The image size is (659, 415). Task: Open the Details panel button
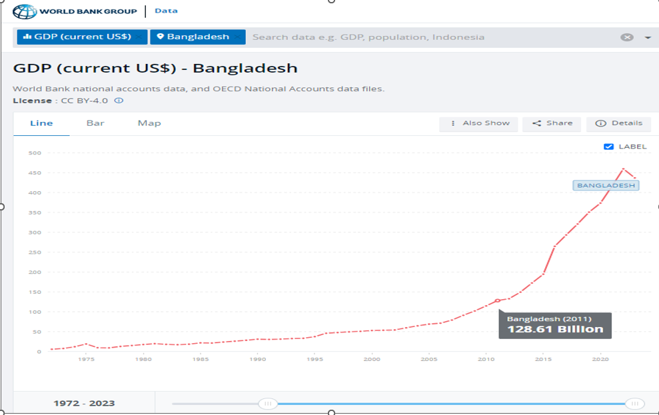(x=618, y=123)
